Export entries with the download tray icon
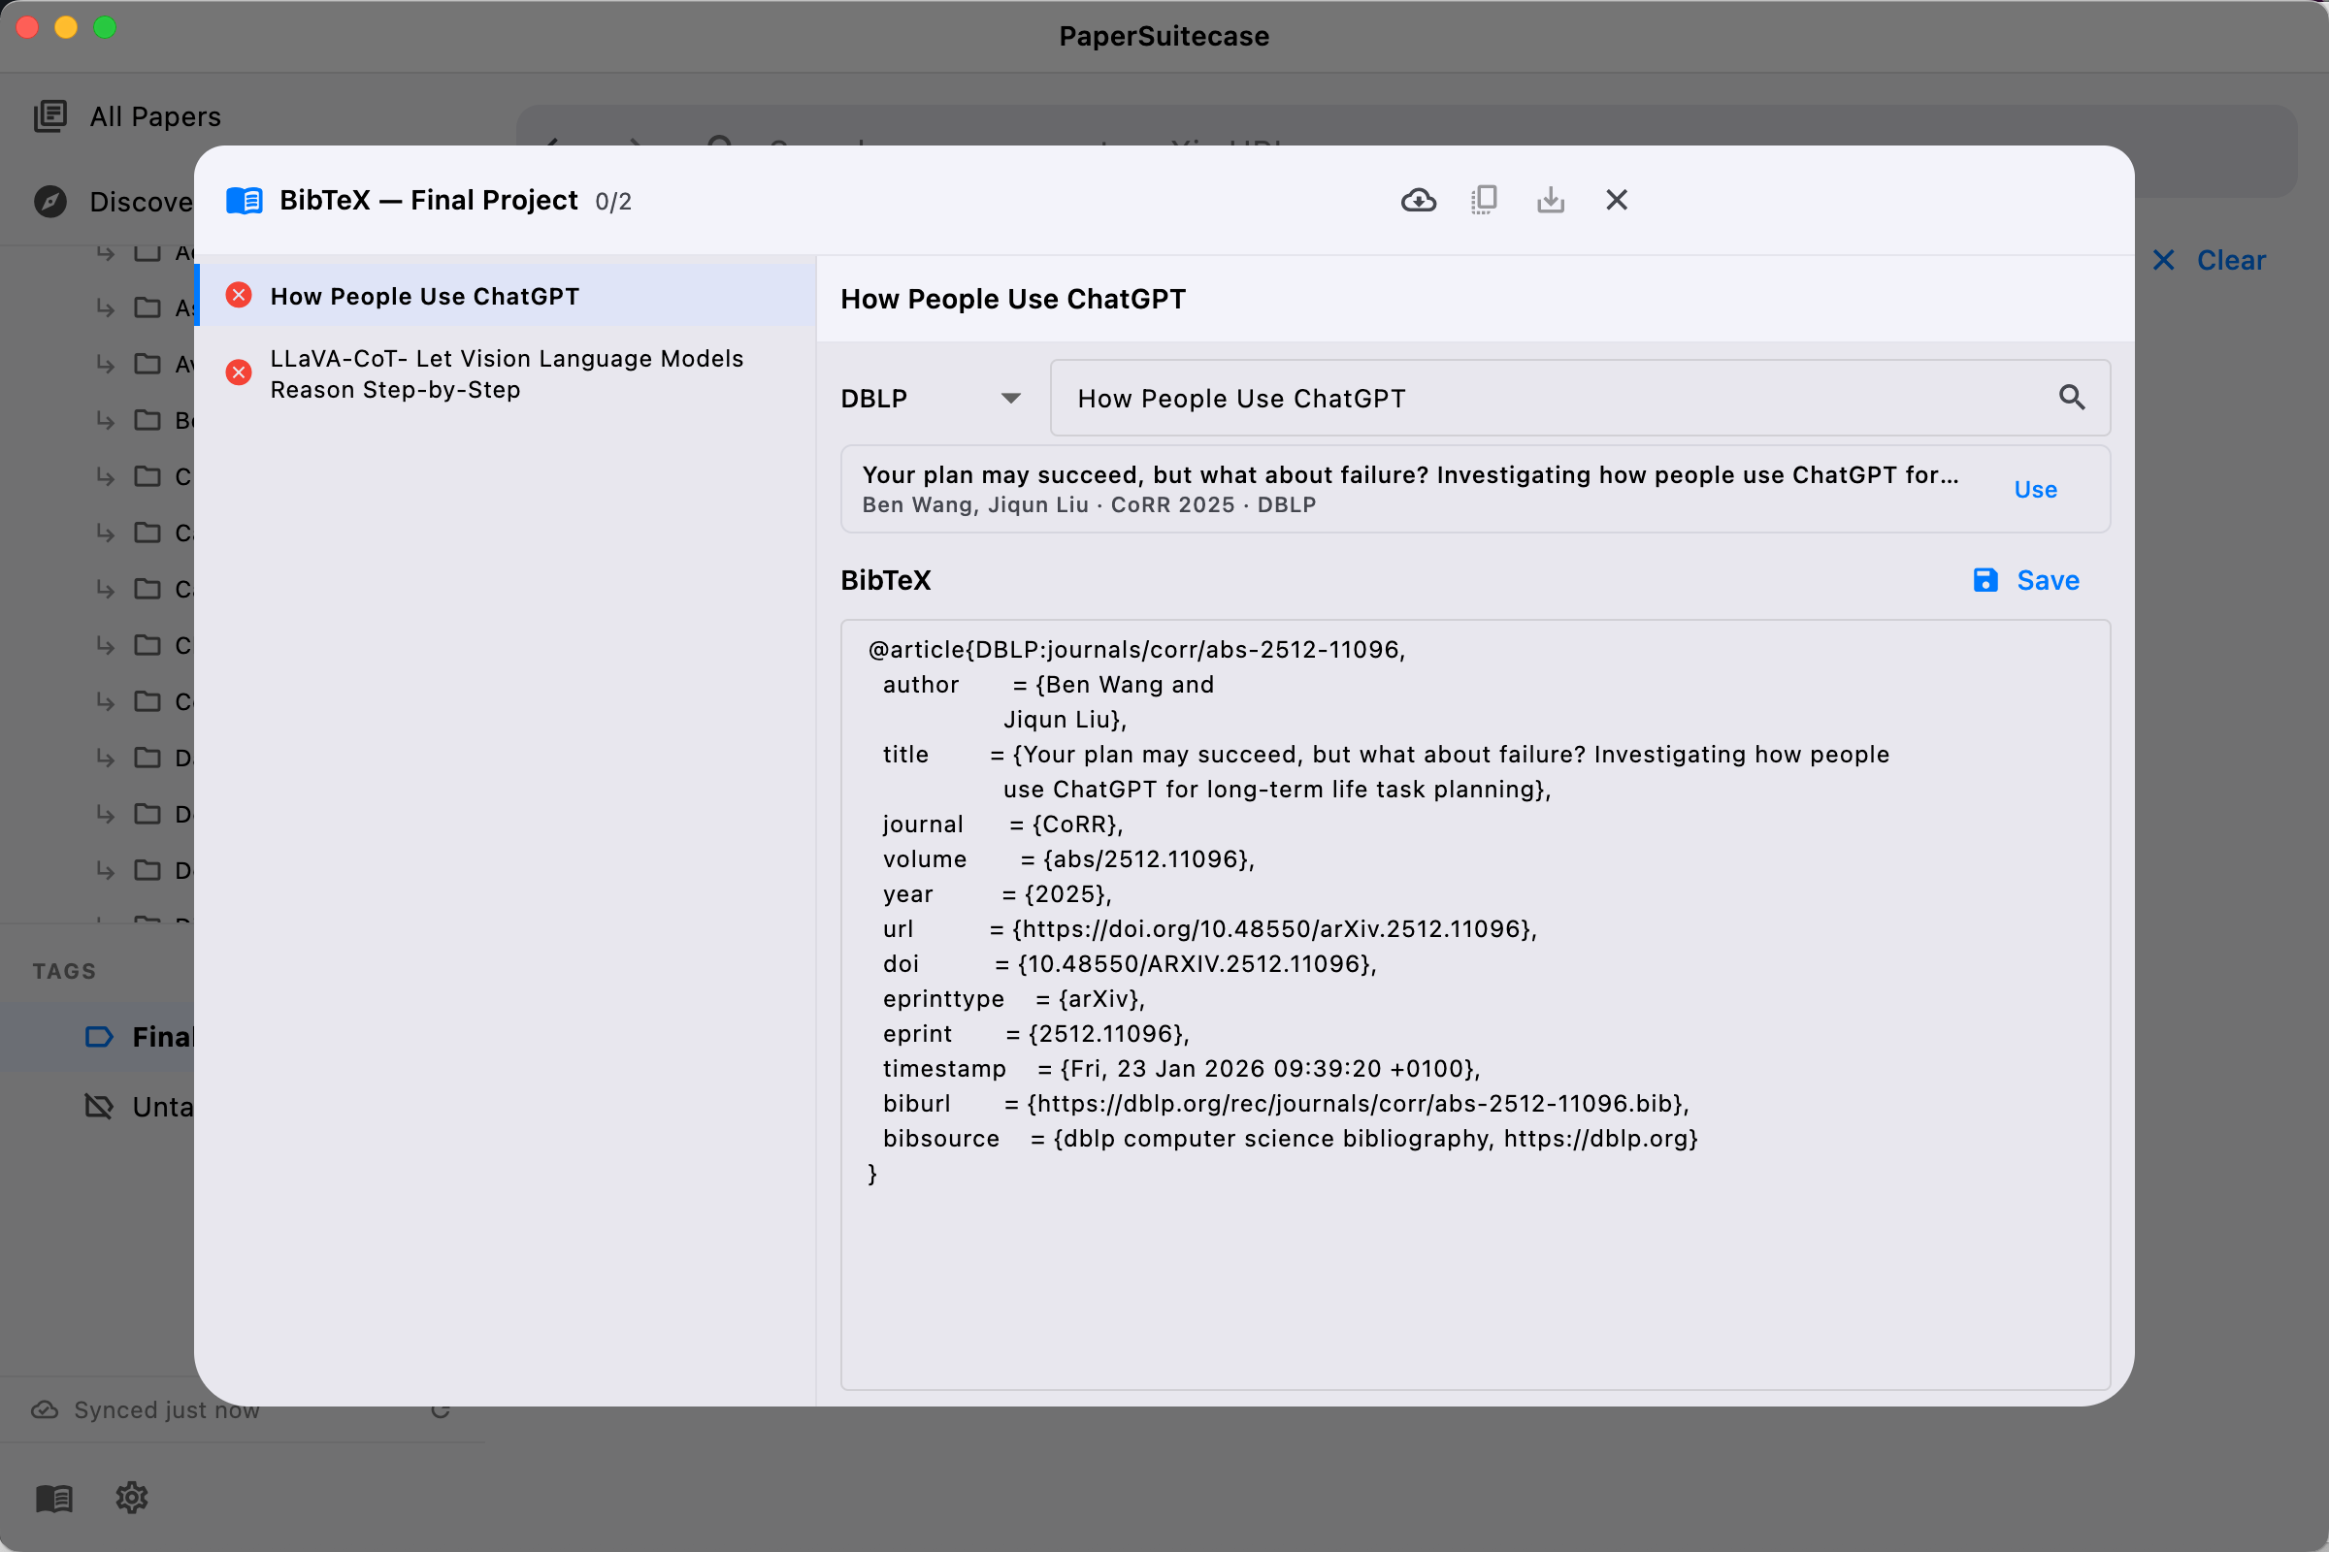This screenshot has width=2329, height=1552. (1551, 199)
